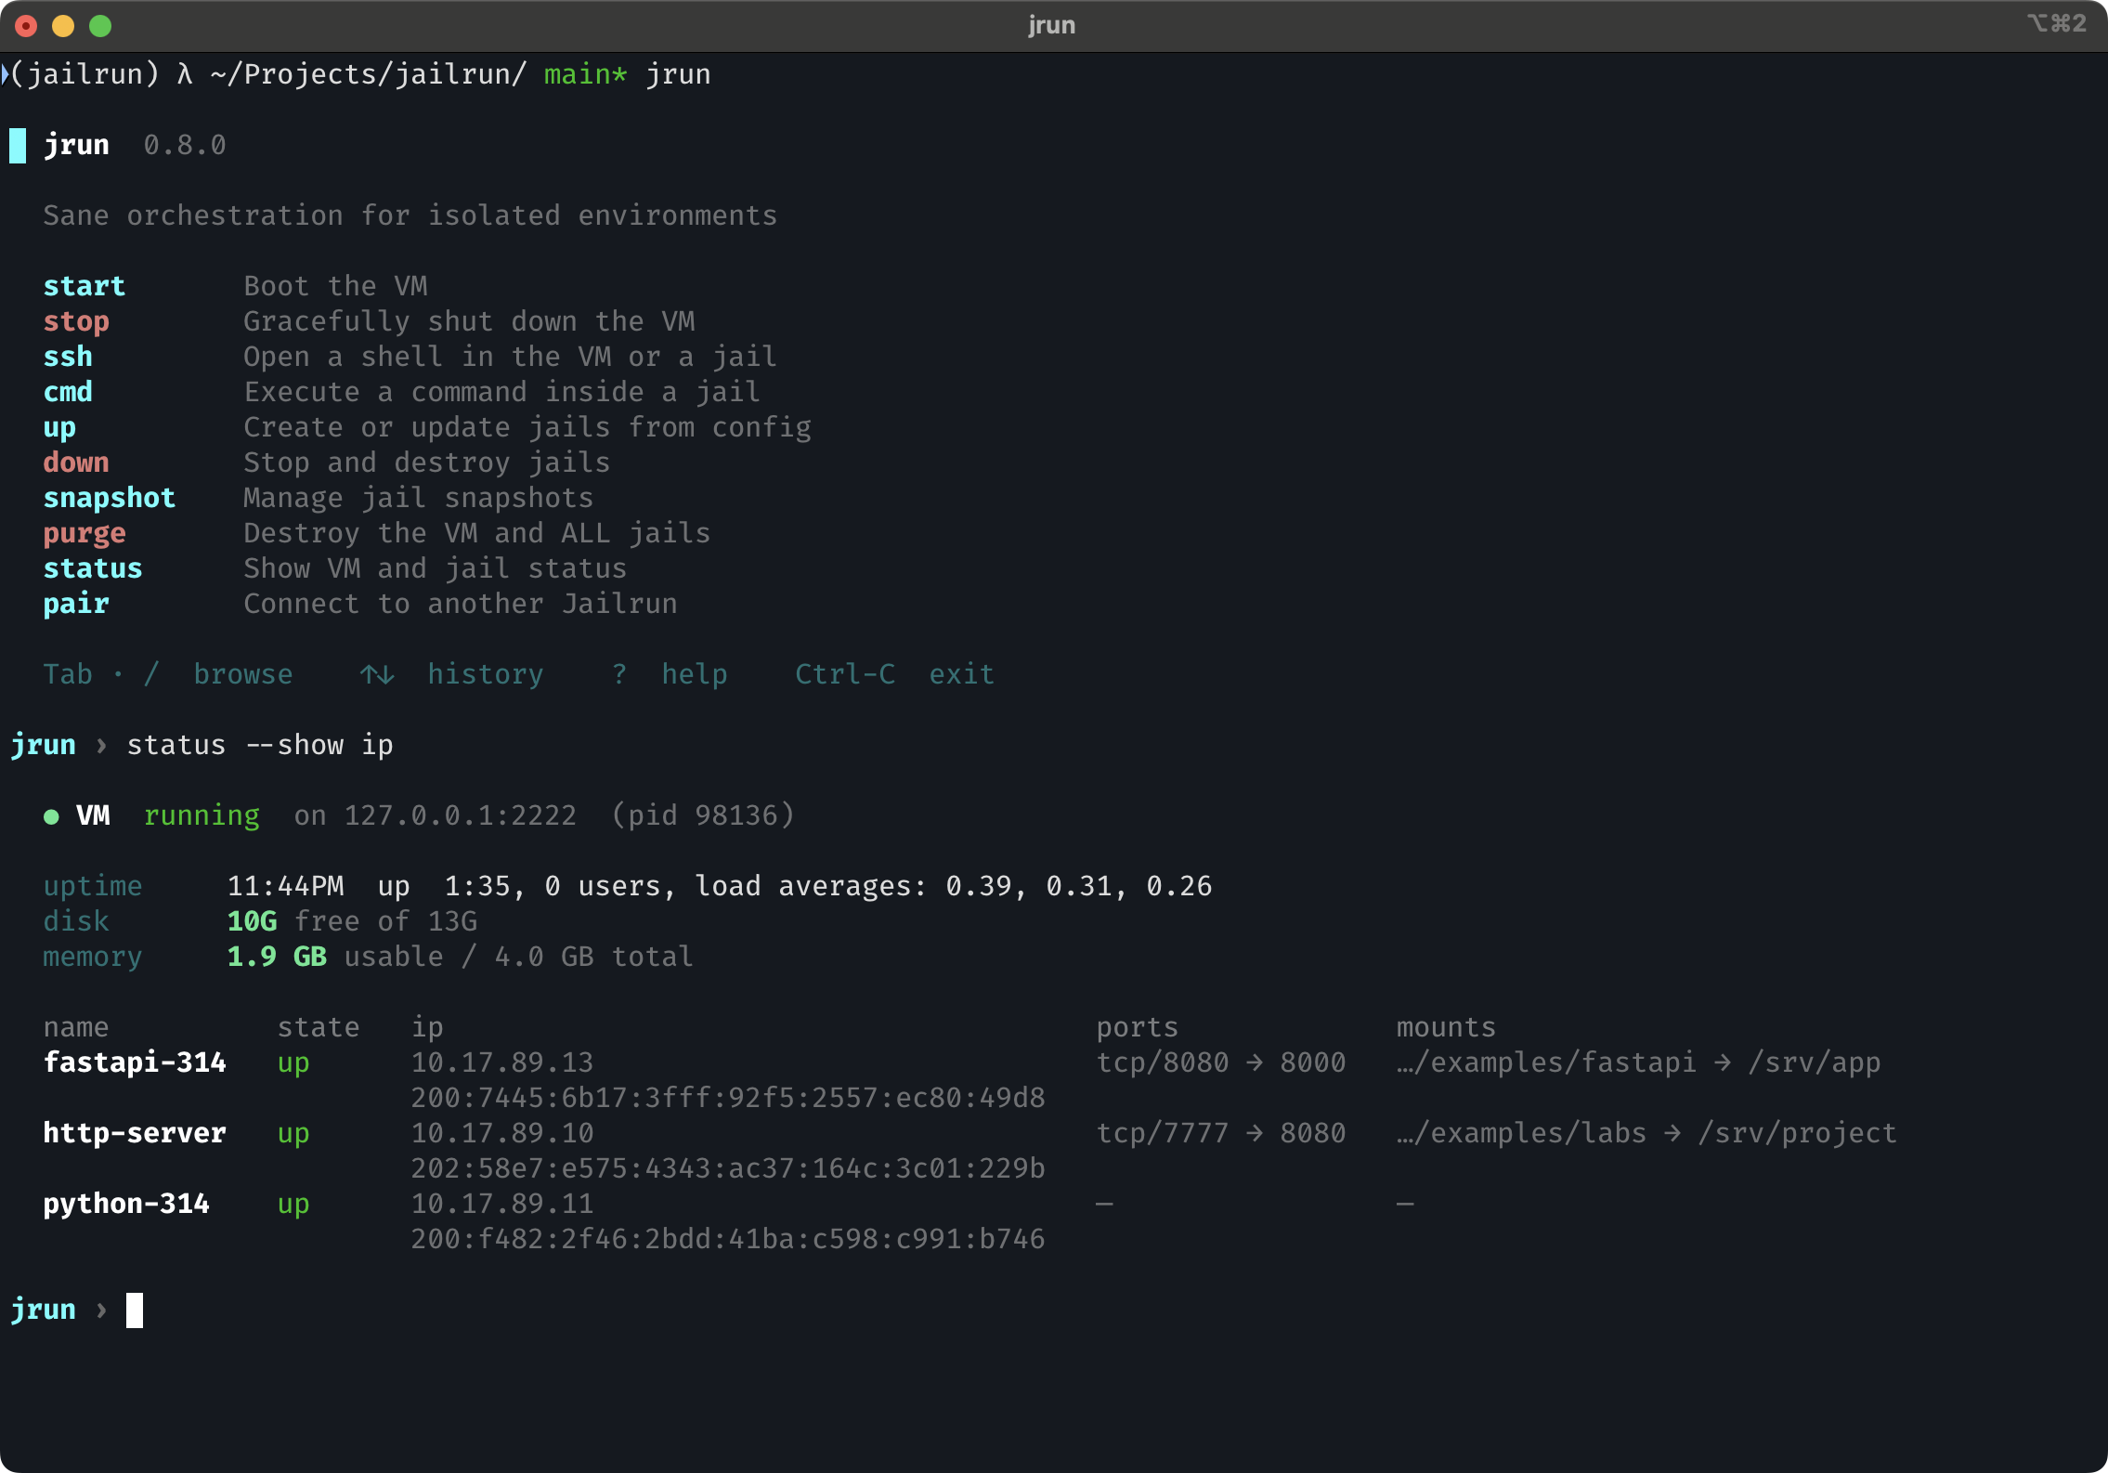The image size is (2108, 1473).
Task: Click the '1.9 GB' usable memory value
Action: point(277,957)
